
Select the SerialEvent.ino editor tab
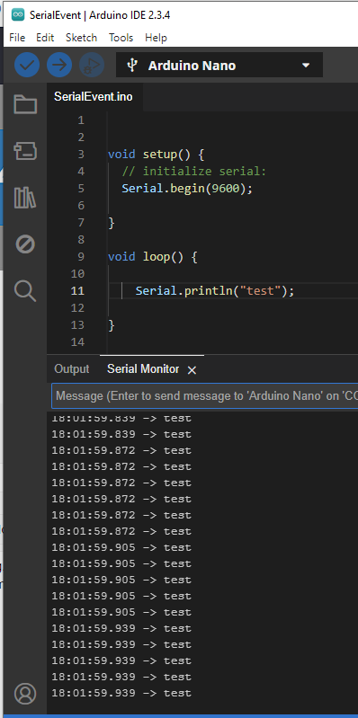(x=94, y=97)
